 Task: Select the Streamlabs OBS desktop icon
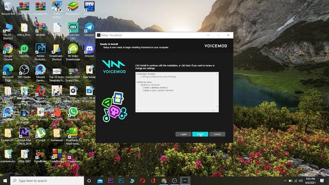(x=73, y=31)
